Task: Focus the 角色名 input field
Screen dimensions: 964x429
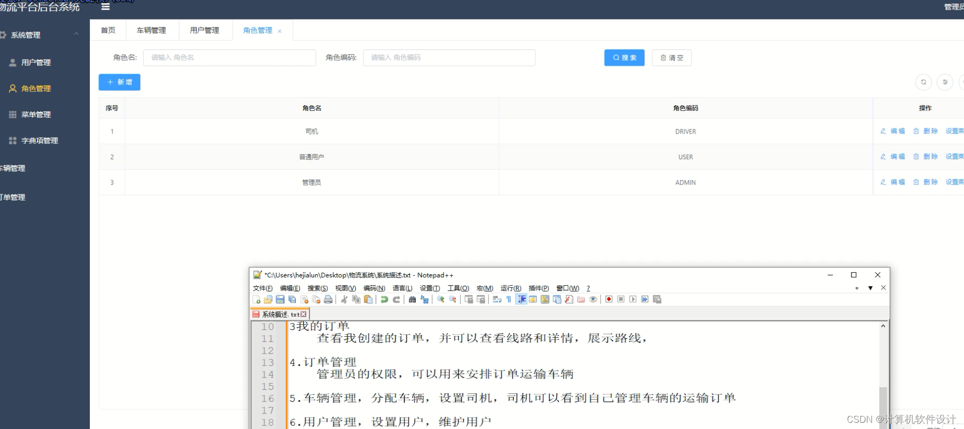Action: [229, 57]
